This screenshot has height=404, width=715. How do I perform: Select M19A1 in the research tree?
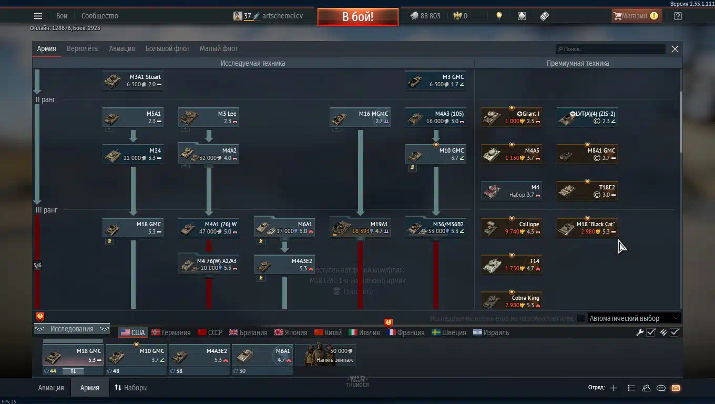(x=360, y=228)
